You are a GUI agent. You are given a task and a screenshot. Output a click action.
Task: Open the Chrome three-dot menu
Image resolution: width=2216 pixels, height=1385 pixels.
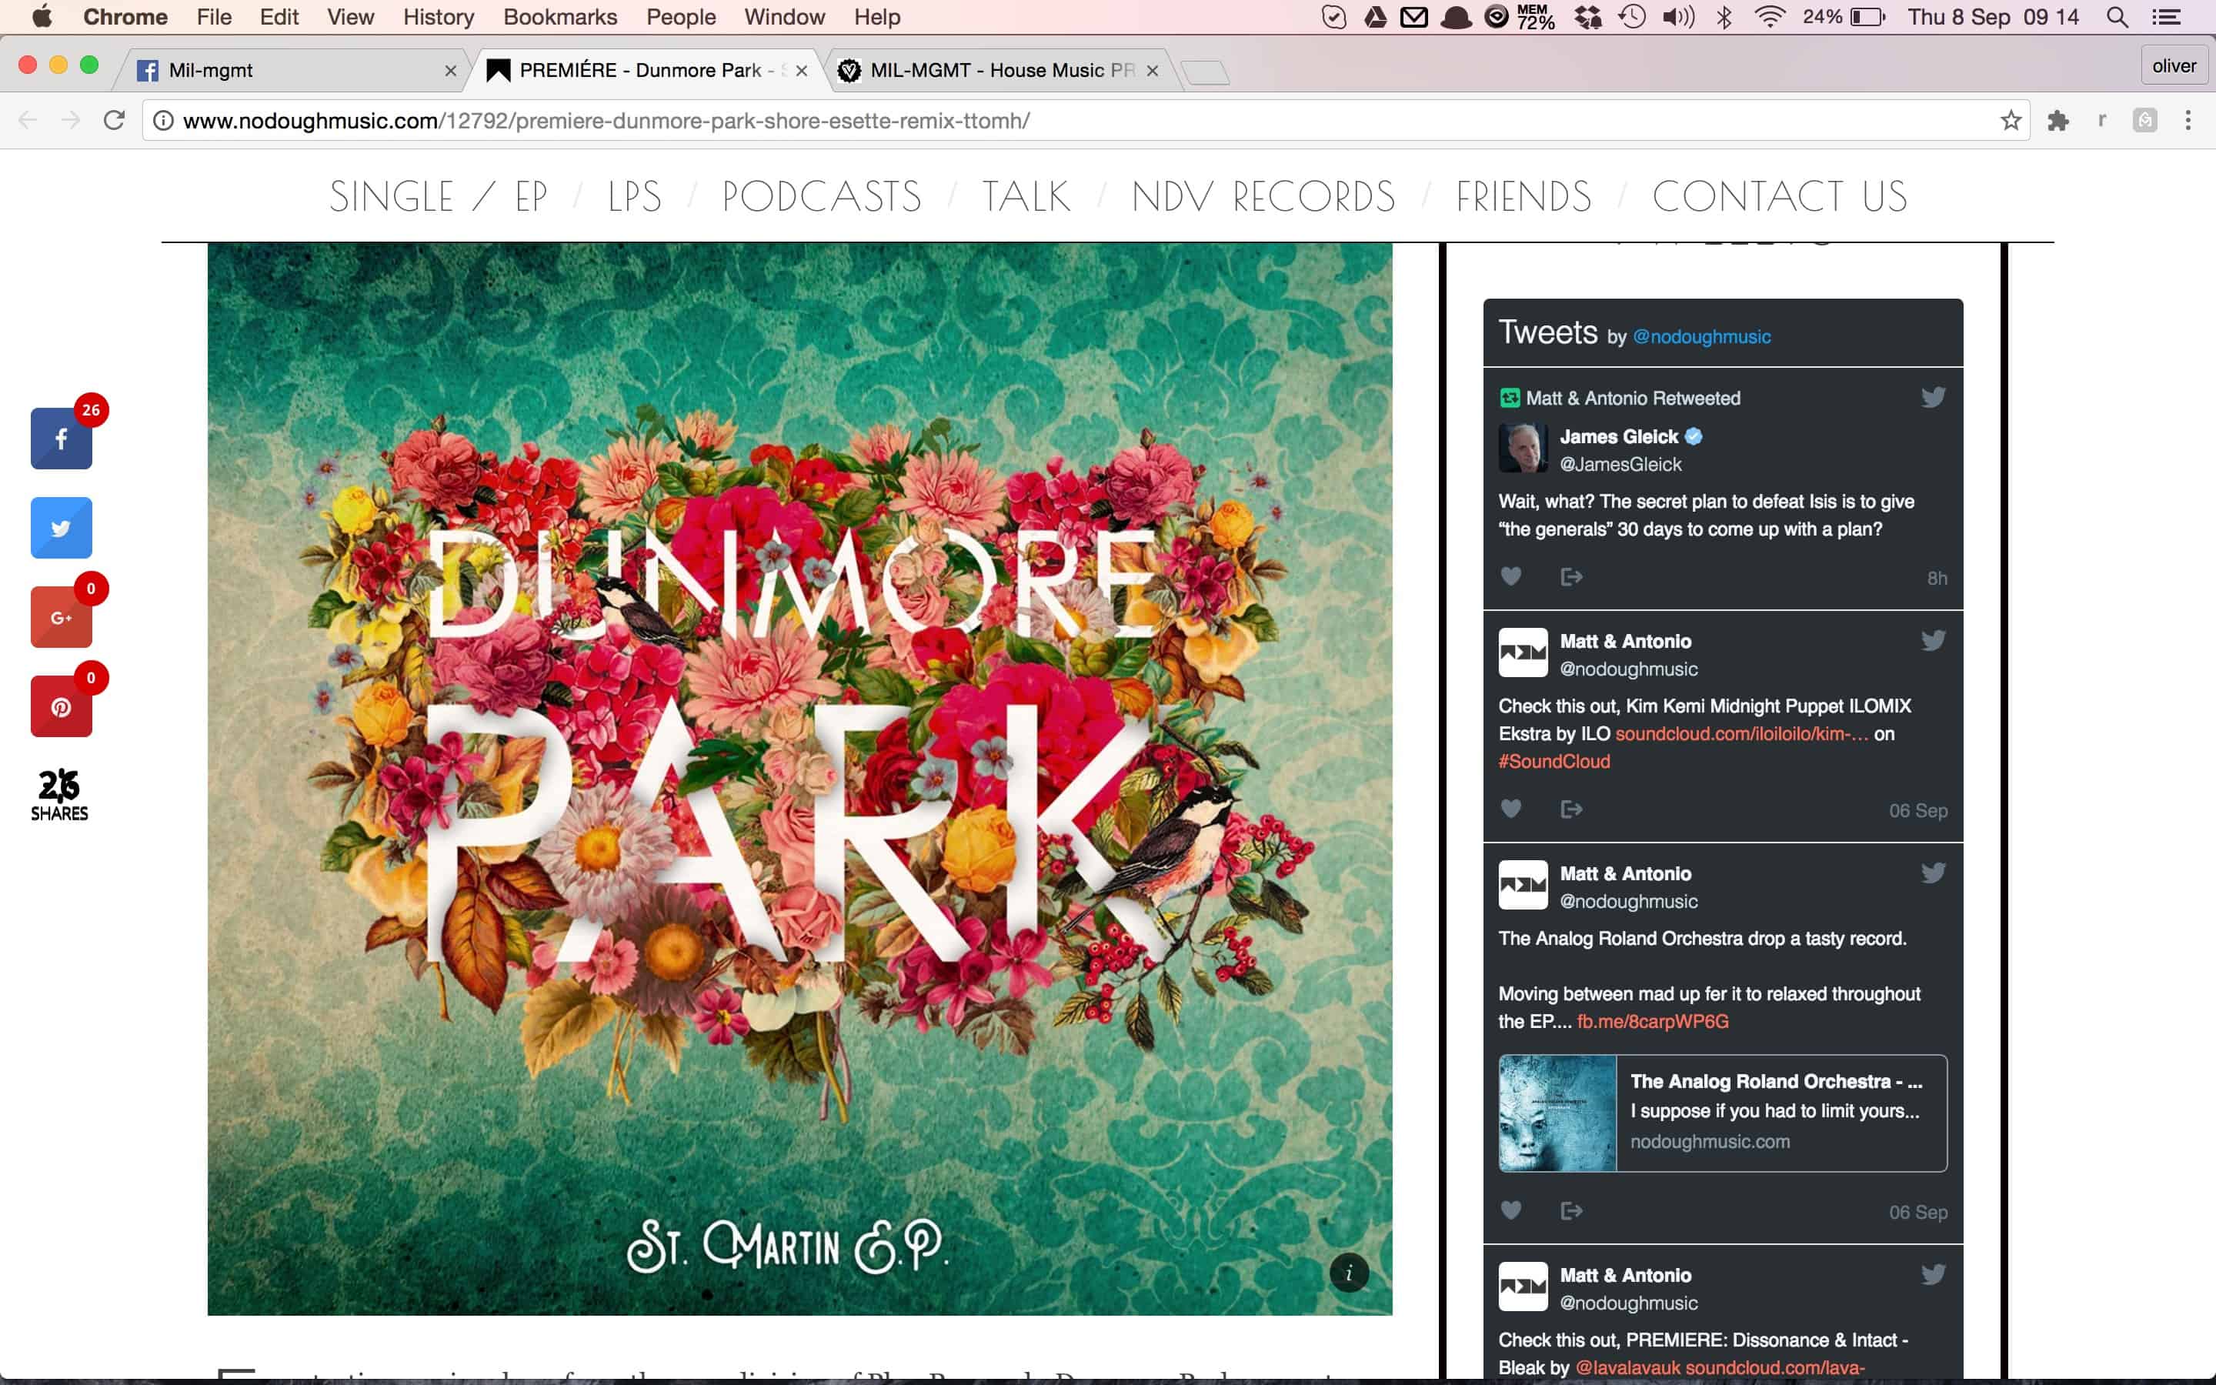2188,120
